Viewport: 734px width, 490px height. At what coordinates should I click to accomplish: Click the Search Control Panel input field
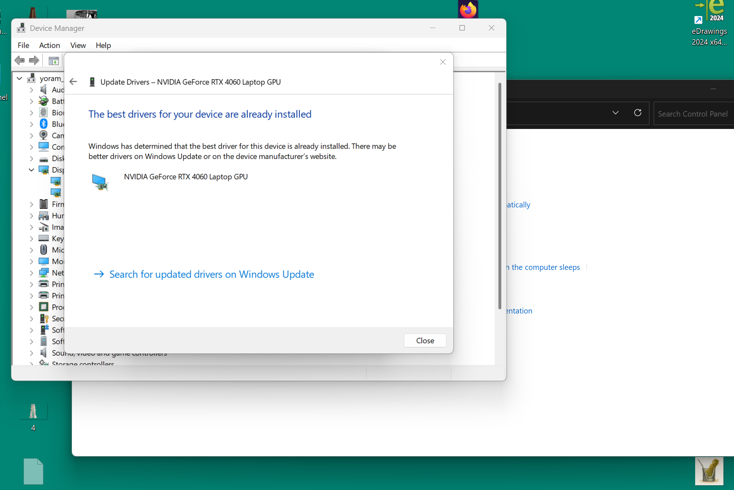pos(692,114)
